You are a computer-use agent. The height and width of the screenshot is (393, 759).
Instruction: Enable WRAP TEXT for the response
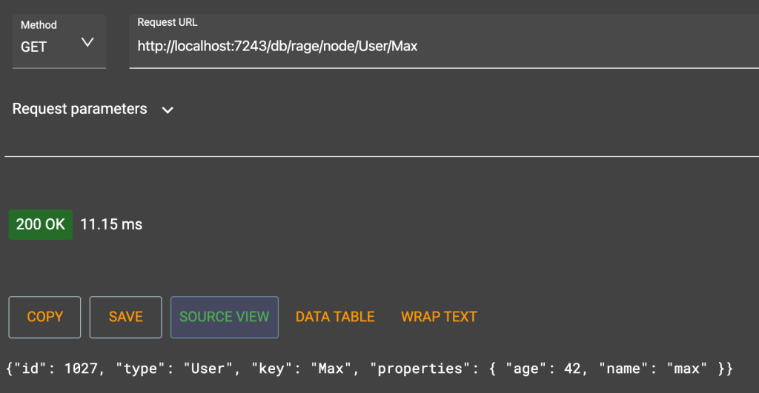(439, 317)
